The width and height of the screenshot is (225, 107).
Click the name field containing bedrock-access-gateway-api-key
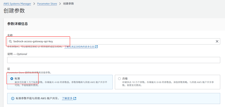114,41
